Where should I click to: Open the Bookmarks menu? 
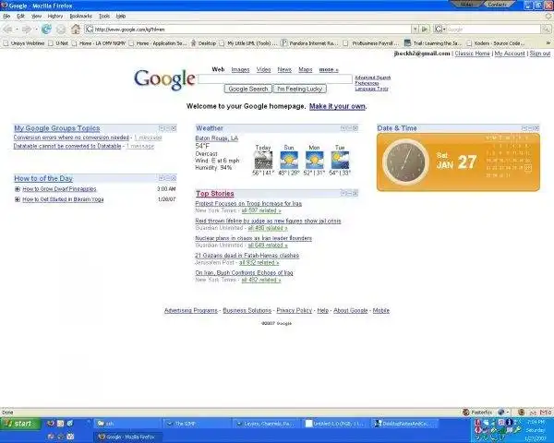(80, 17)
